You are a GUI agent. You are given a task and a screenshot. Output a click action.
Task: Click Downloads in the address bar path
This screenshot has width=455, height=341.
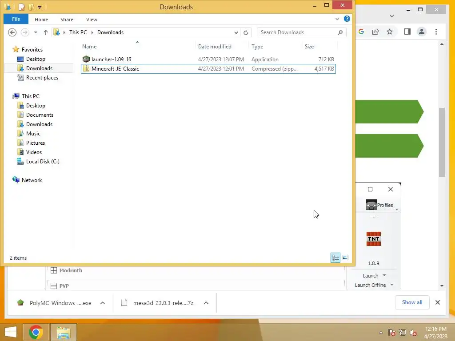pyautogui.click(x=110, y=32)
